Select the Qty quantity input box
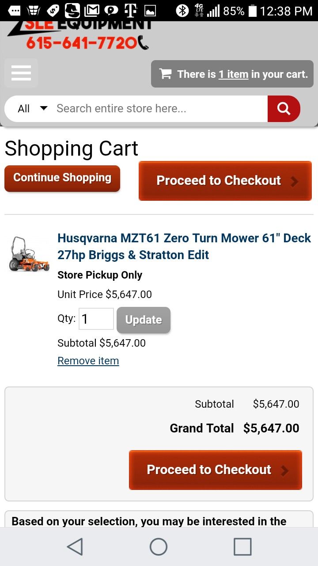 [x=96, y=319]
